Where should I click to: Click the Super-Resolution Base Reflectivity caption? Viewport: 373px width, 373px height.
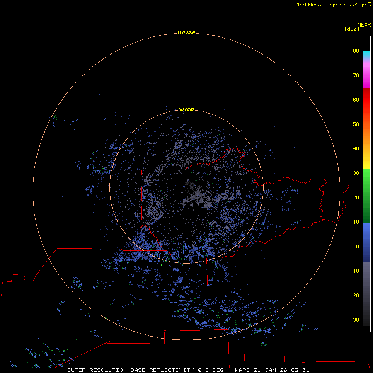188,370
